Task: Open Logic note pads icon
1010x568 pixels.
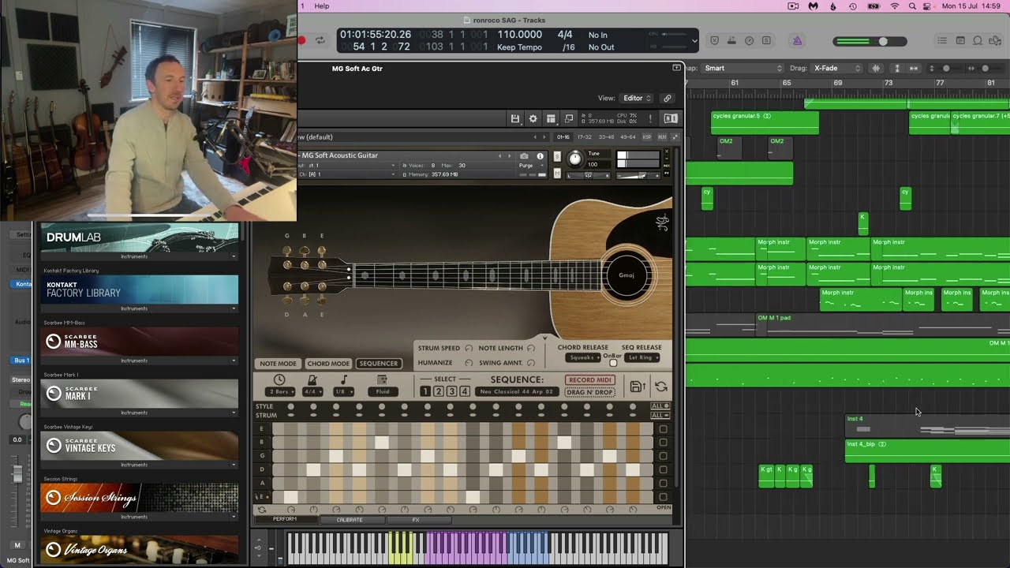Action: point(960,41)
